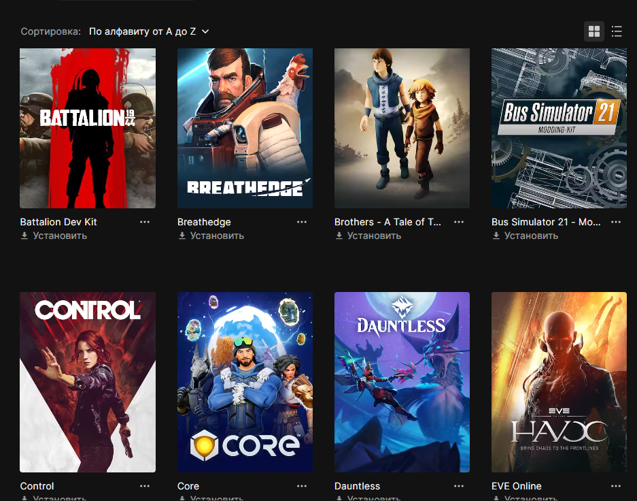This screenshot has width=637, height=501.
Task: Open more options menu for Control
Action: coord(145,486)
